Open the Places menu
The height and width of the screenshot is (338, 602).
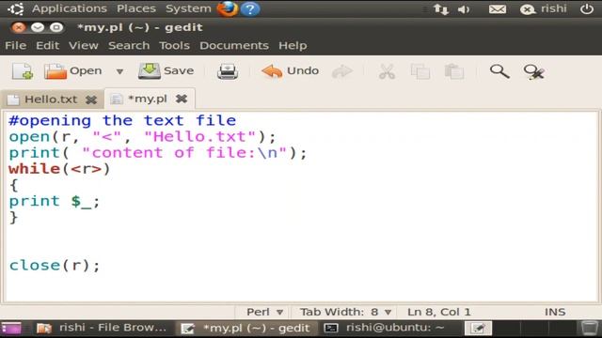click(x=136, y=8)
